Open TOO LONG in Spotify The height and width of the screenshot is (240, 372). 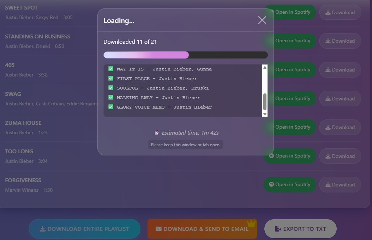point(289,156)
